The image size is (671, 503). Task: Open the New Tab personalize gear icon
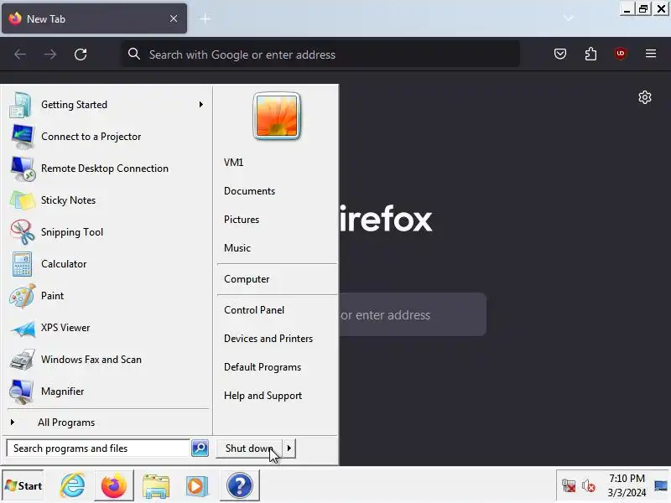point(645,97)
